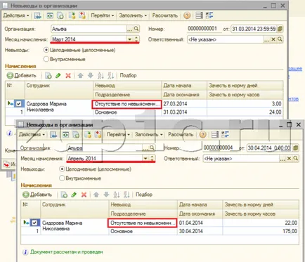The width and height of the screenshot is (305, 262).
Task: Click the stepper beside Апрель 2014
Action: click(x=152, y=158)
